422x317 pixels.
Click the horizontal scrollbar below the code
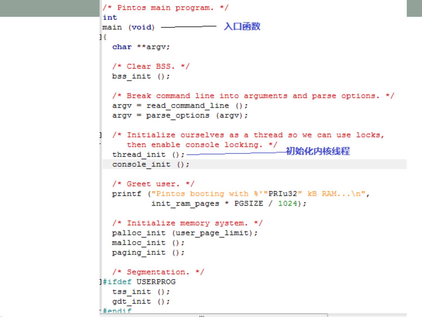click(x=214, y=315)
